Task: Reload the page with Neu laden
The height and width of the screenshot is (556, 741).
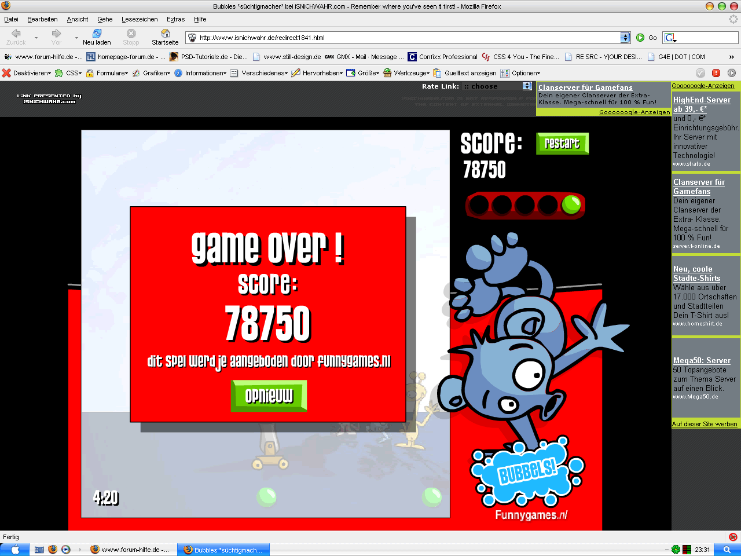Action: 97,36
